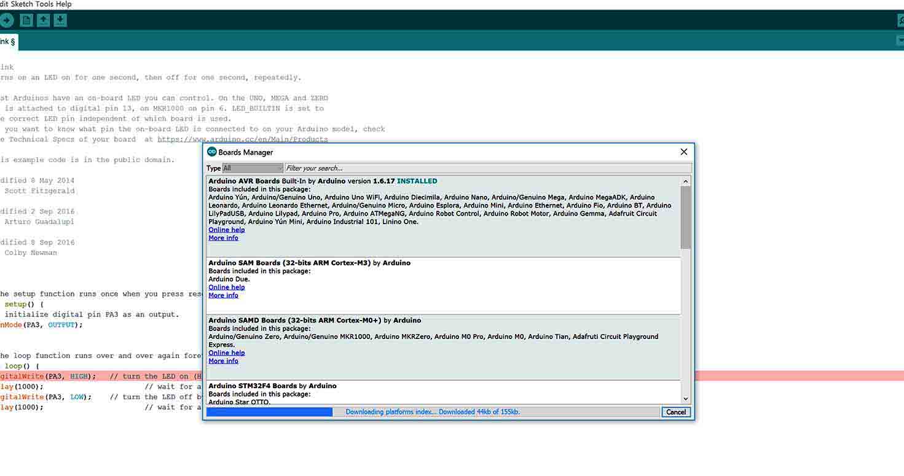This screenshot has height=476, width=904.
Task: Click the boards list scroll up arrow
Action: [686, 181]
